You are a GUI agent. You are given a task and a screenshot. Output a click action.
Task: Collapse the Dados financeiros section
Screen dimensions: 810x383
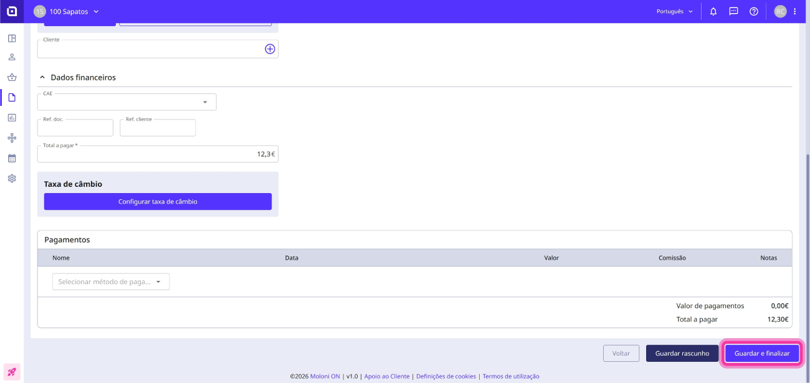coord(42,77)
